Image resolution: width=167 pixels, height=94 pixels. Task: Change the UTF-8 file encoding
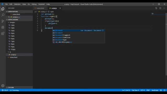tap(142, 90)
